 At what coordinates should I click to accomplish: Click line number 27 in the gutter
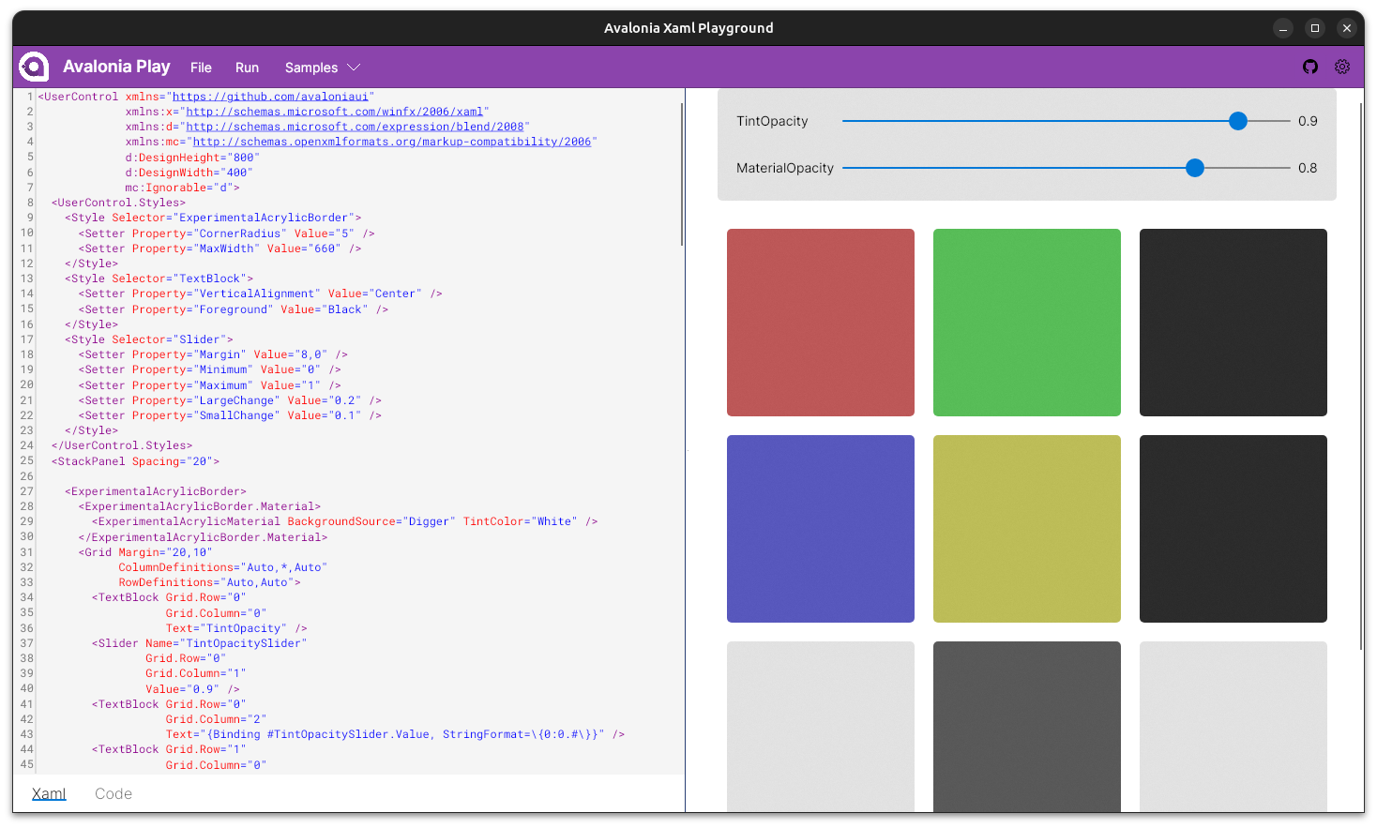[x=26, y=491]
